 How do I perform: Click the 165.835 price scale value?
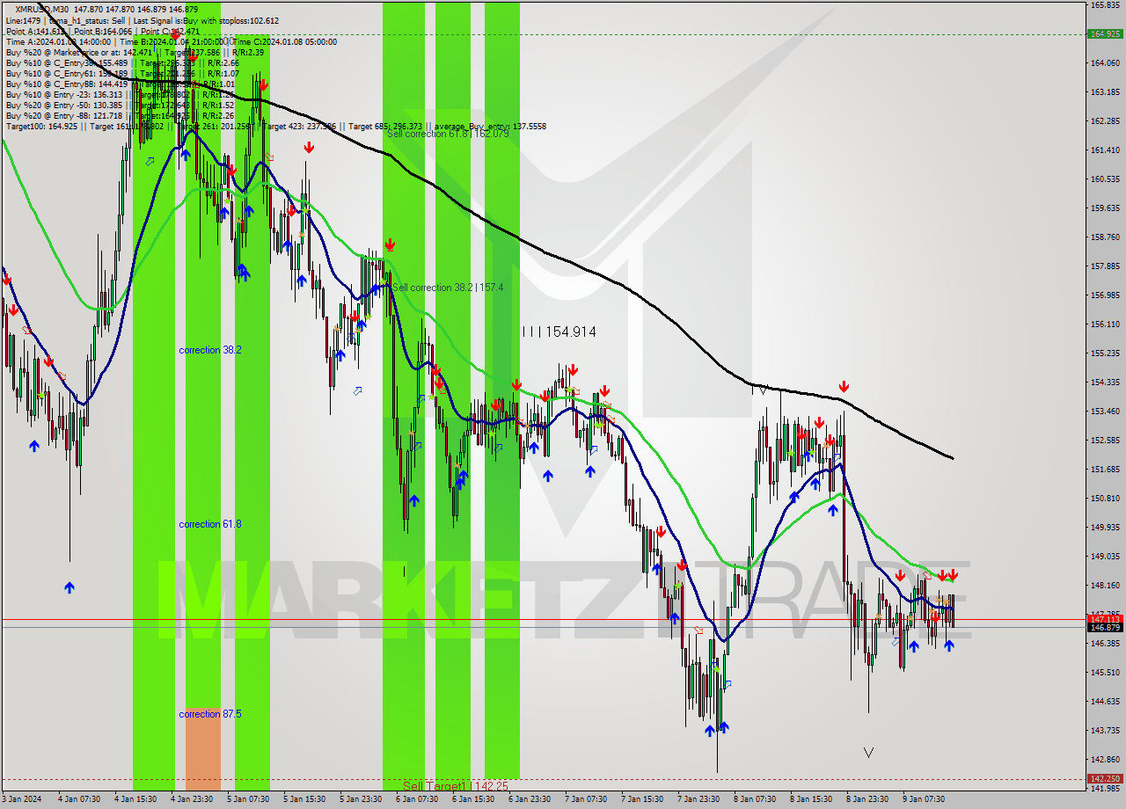(1104, 5)
